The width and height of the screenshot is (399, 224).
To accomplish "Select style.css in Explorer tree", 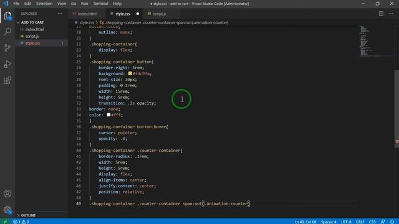I will point(32,43).
